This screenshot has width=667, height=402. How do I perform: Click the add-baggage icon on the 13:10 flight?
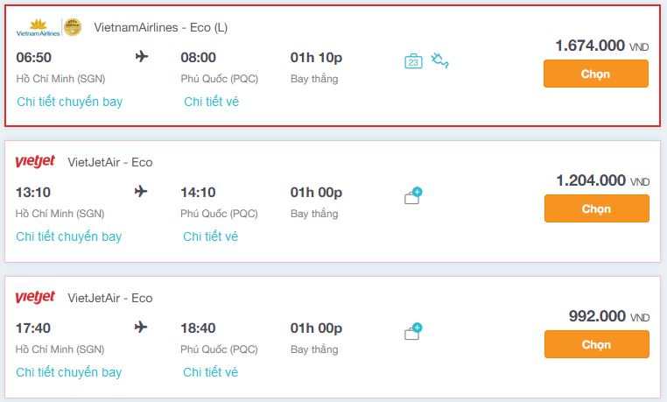point(413,195)
